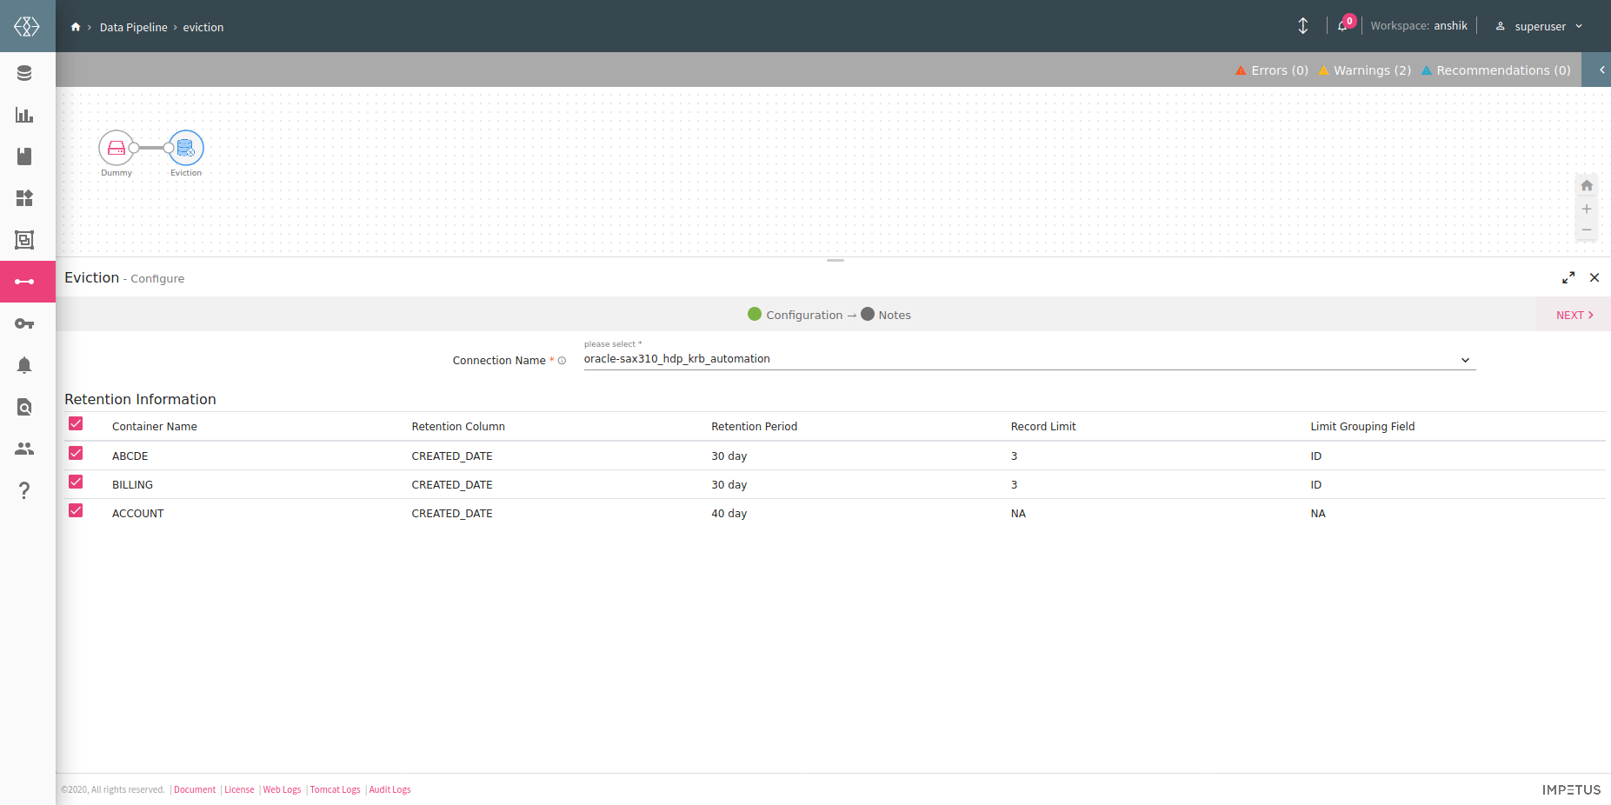
Task: Zoom in on the pipeline canvas
Action: [x=1587, y=210]
